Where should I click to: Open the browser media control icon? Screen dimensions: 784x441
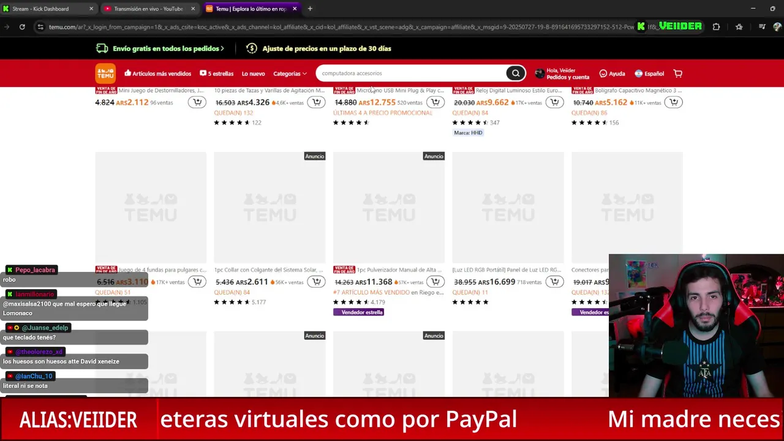762,27
